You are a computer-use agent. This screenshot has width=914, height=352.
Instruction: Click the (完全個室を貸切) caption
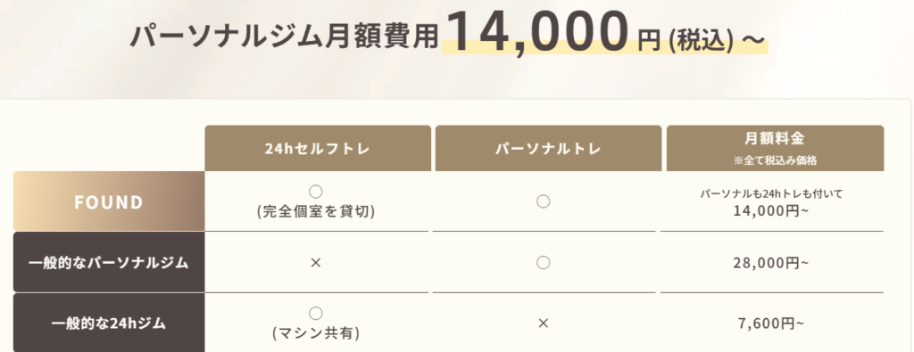[x=316, y=212]
